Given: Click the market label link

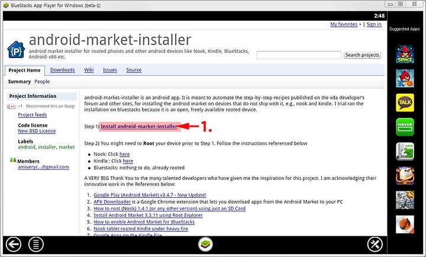Looking at the screenshot, I should click(66, 147).
